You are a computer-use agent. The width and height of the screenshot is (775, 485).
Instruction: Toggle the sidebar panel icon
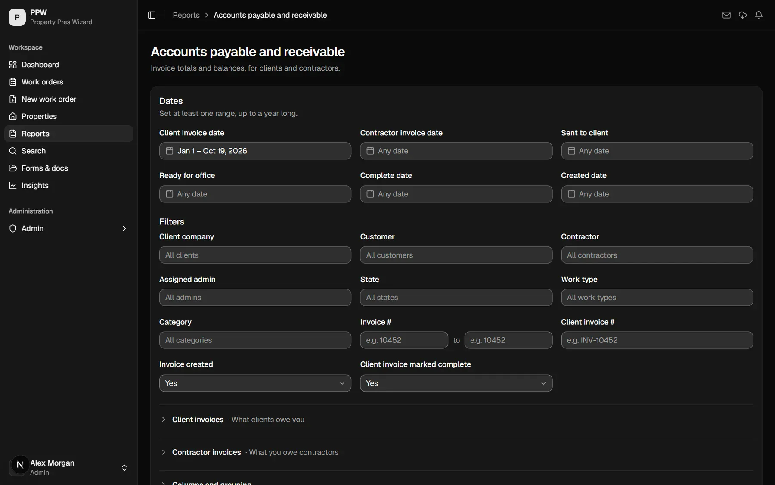coord(152,15)
